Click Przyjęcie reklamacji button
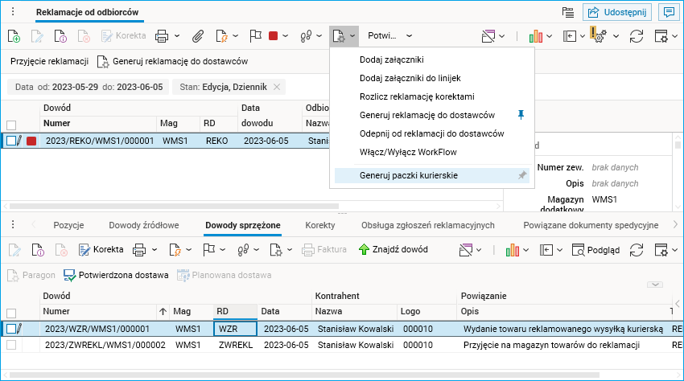 [49, 61]
